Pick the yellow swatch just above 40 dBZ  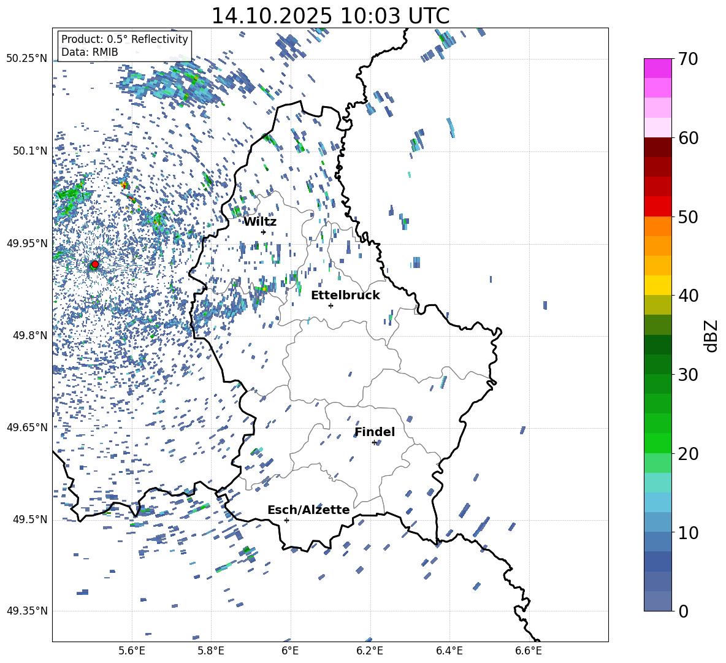pos(657,286)
